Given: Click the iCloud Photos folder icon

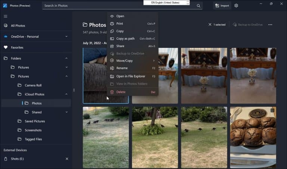Looking at the screenshot, I should tap(19, 94).
